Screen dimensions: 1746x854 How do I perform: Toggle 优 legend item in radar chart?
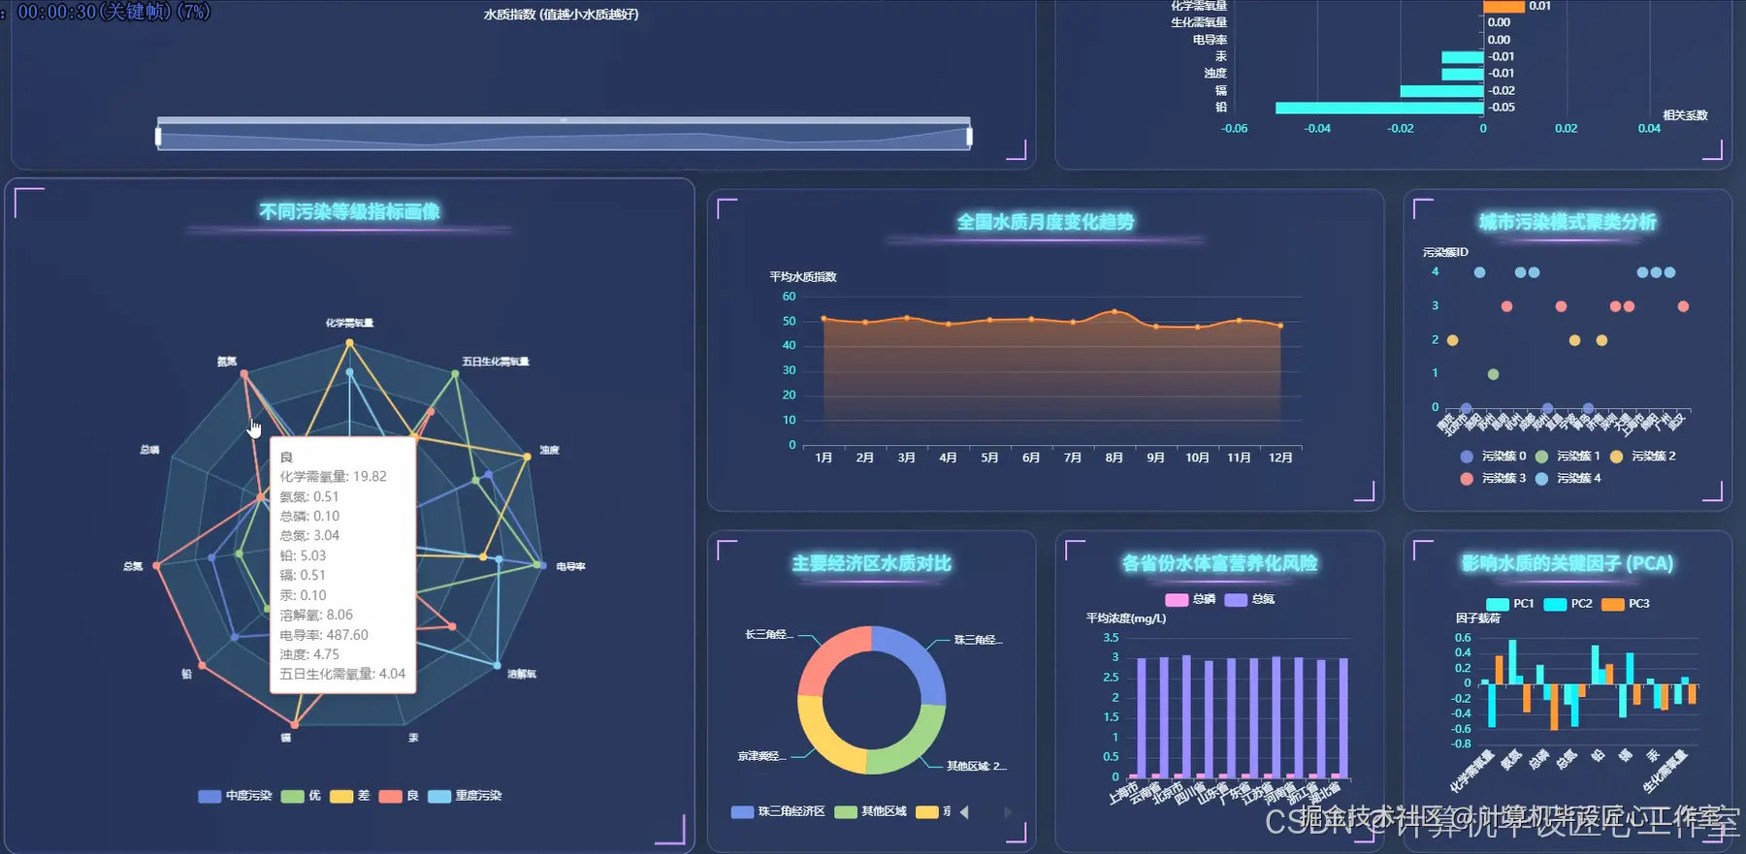(x=301, y=796)
